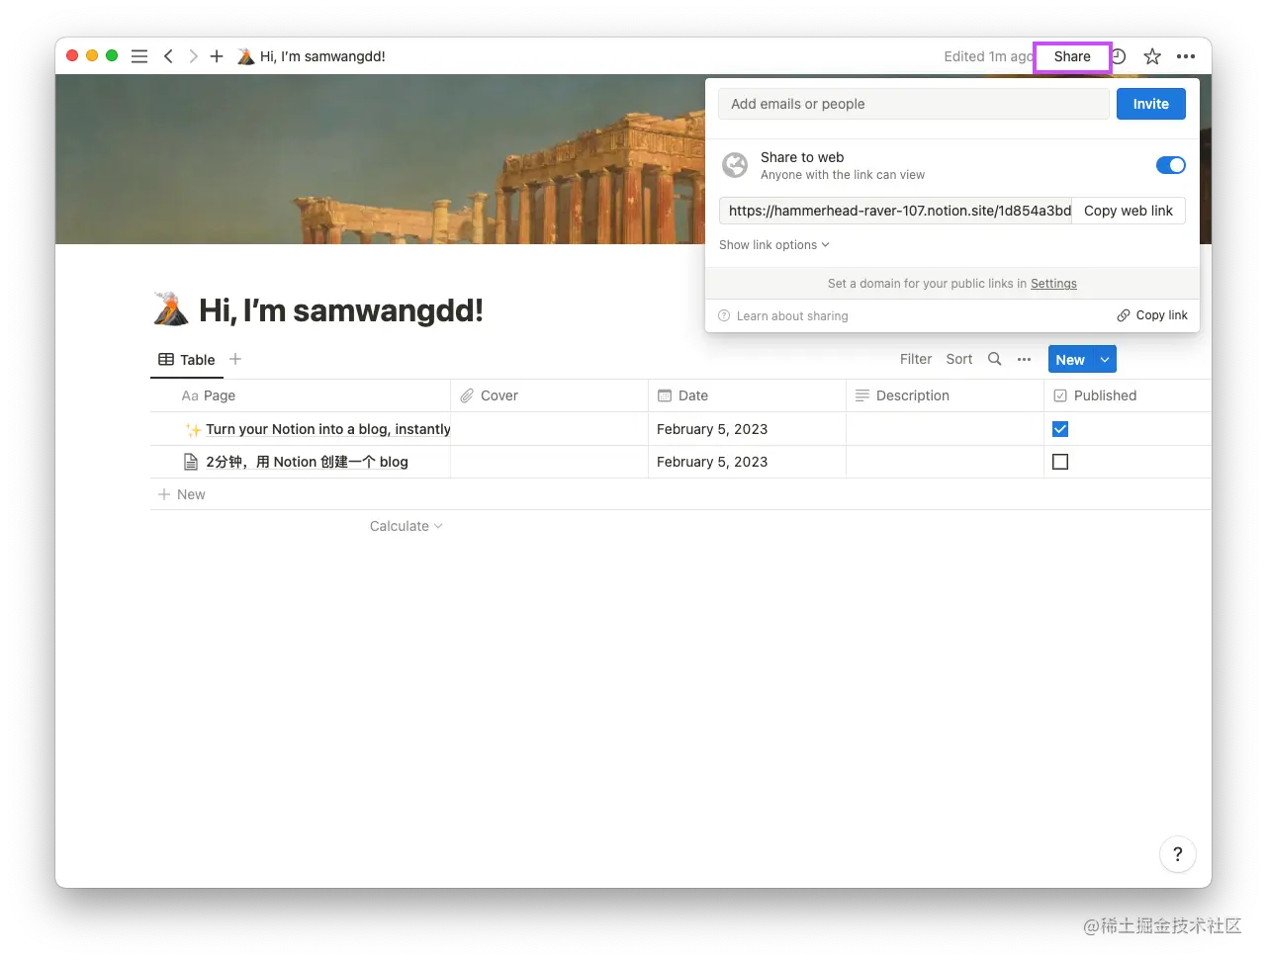Click the title bar breadcrumb 'Hi, I'm samwangdd!'
Viewport: 1267px width, 961px height.
coord(322,56)
